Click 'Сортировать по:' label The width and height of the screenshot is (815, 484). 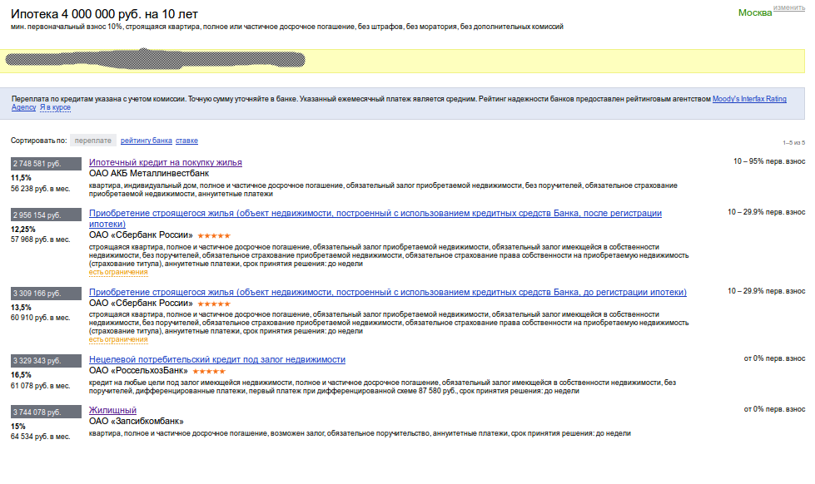pos(39,141)
